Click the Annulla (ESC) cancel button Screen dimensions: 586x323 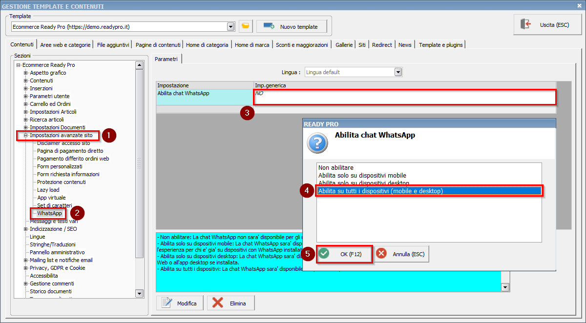pos(402,254)
